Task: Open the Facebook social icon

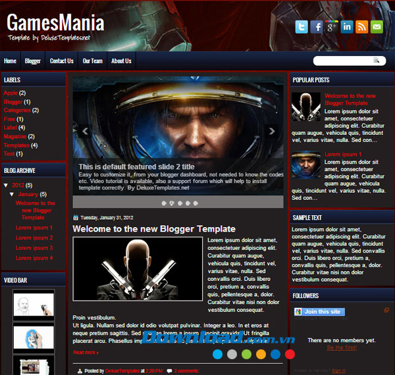Action: pyautogui.click(x=317, y=27)
